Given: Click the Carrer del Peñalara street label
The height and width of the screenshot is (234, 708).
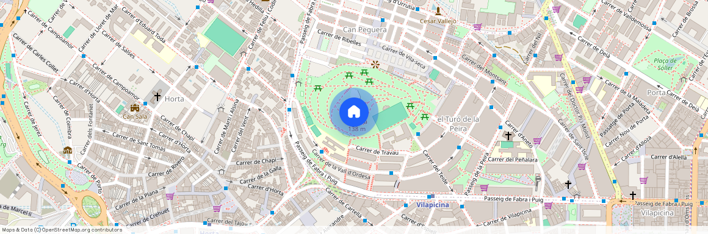Looking at the screenshot, I should click(x=512, y=159).
